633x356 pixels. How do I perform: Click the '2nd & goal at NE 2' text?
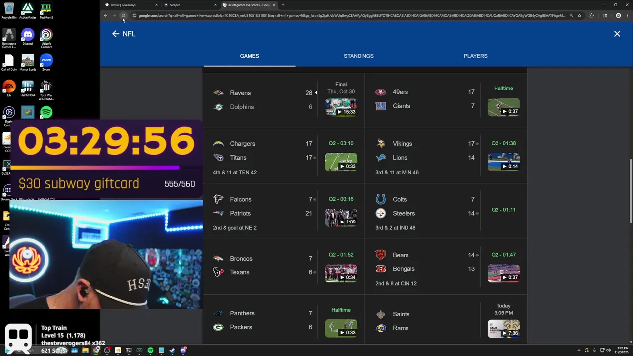click(x=234, y=228)
